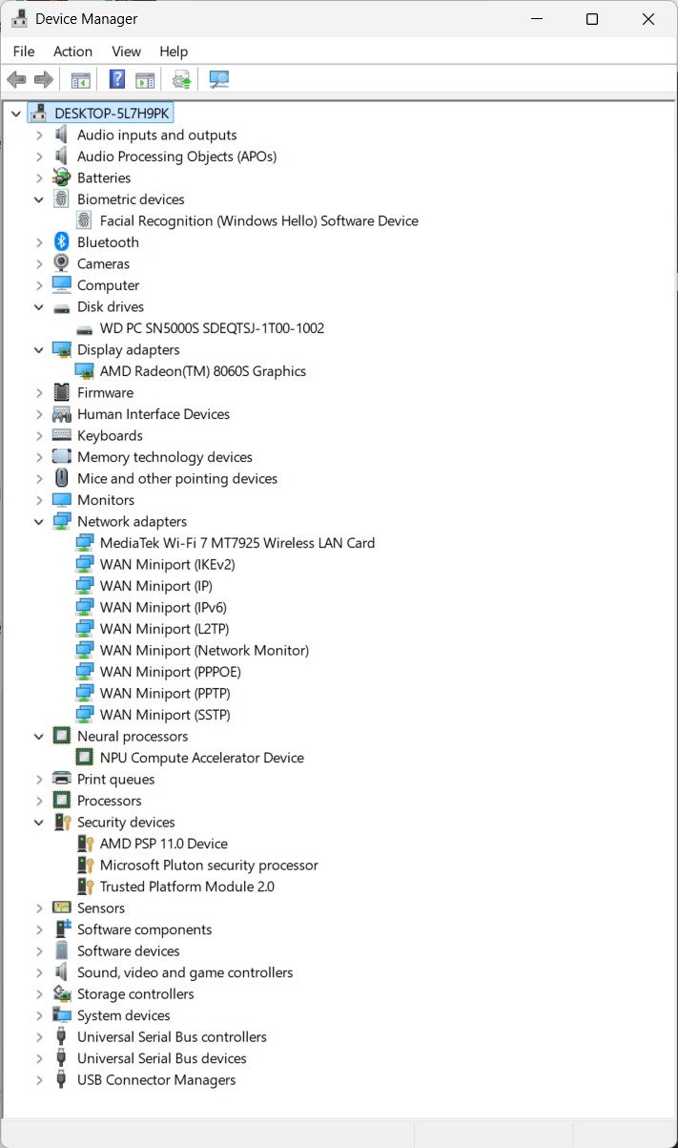
Task: Collapse the Network adapters category
Action: 39,522
